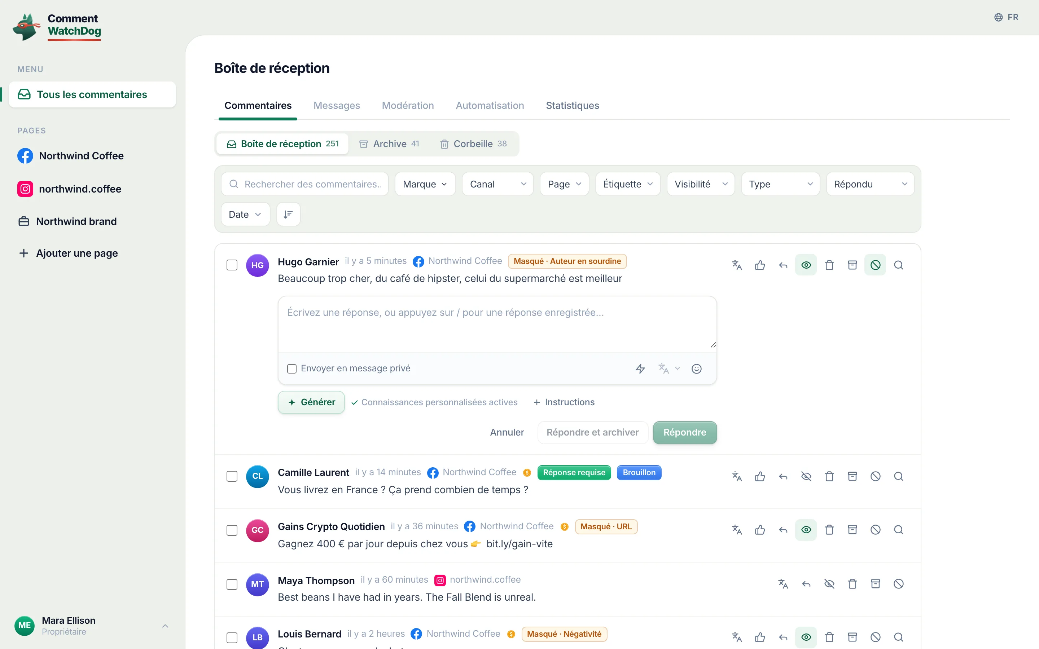
Task: Unhide the Gains Crypto Quotidien comment
Action: click(806, 530)
